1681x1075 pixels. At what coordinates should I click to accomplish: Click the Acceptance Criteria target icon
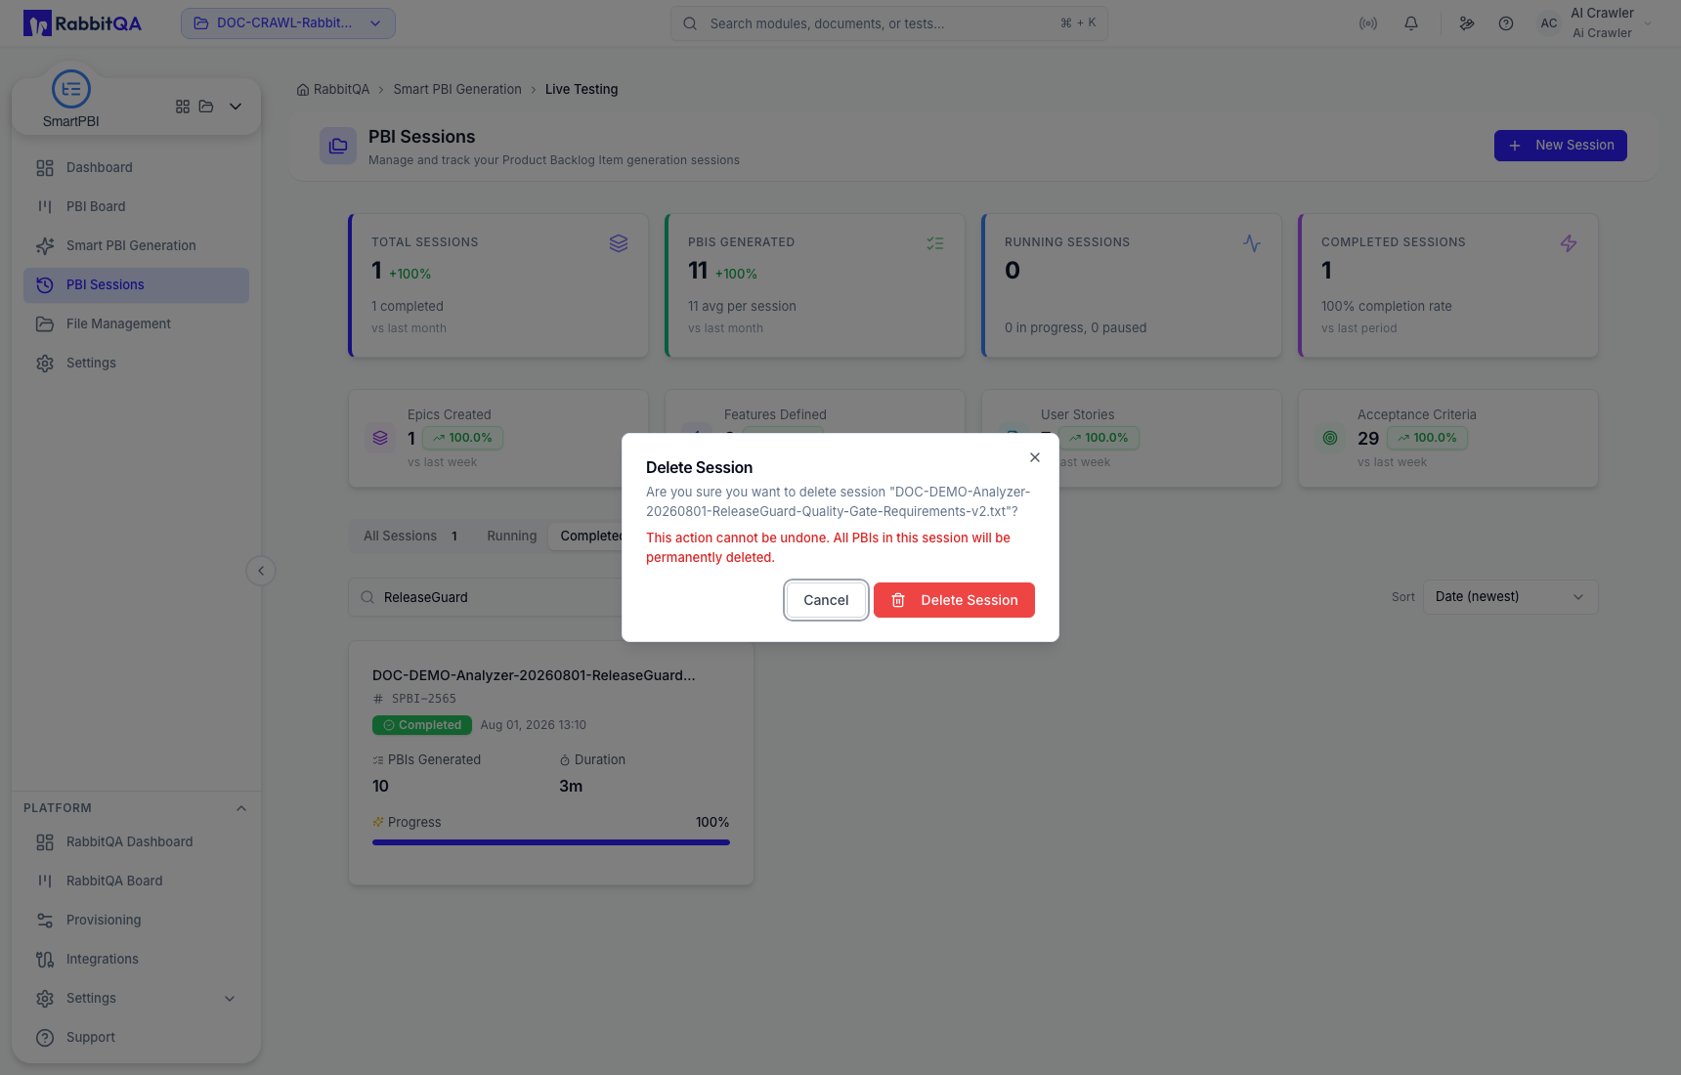pos(1330,438)
